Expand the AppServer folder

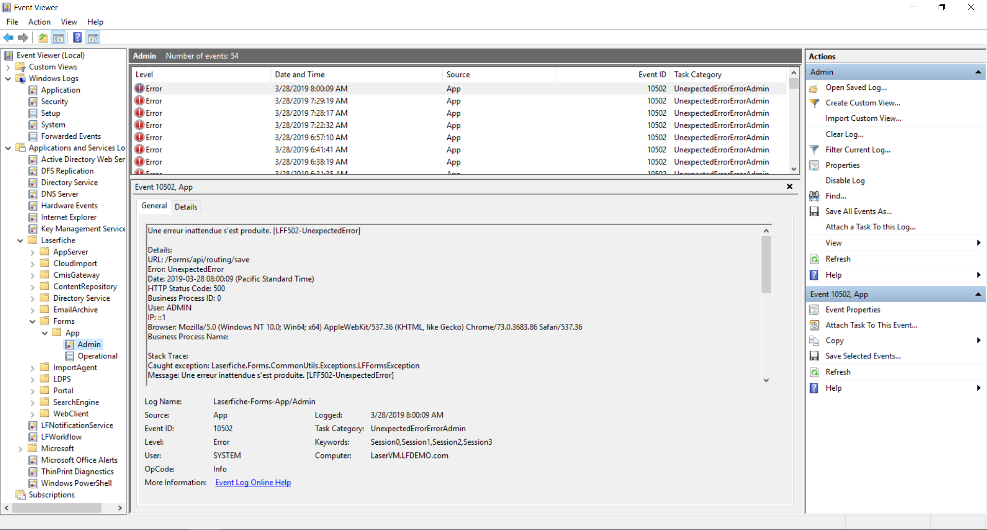coord(32,252)
